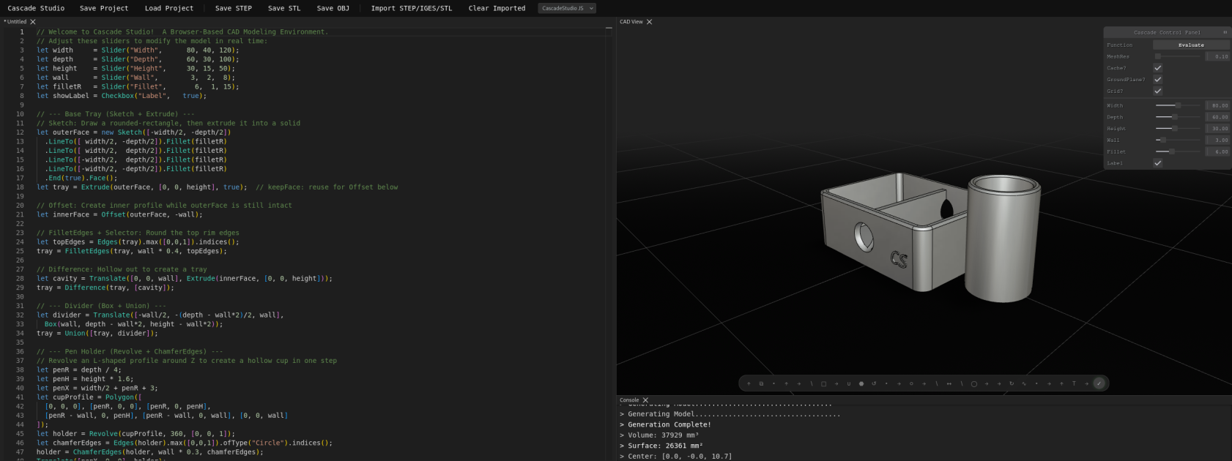Screen dimensions: 1232x461
Task: Adjust the Height slider
Action: point(1178,129)
